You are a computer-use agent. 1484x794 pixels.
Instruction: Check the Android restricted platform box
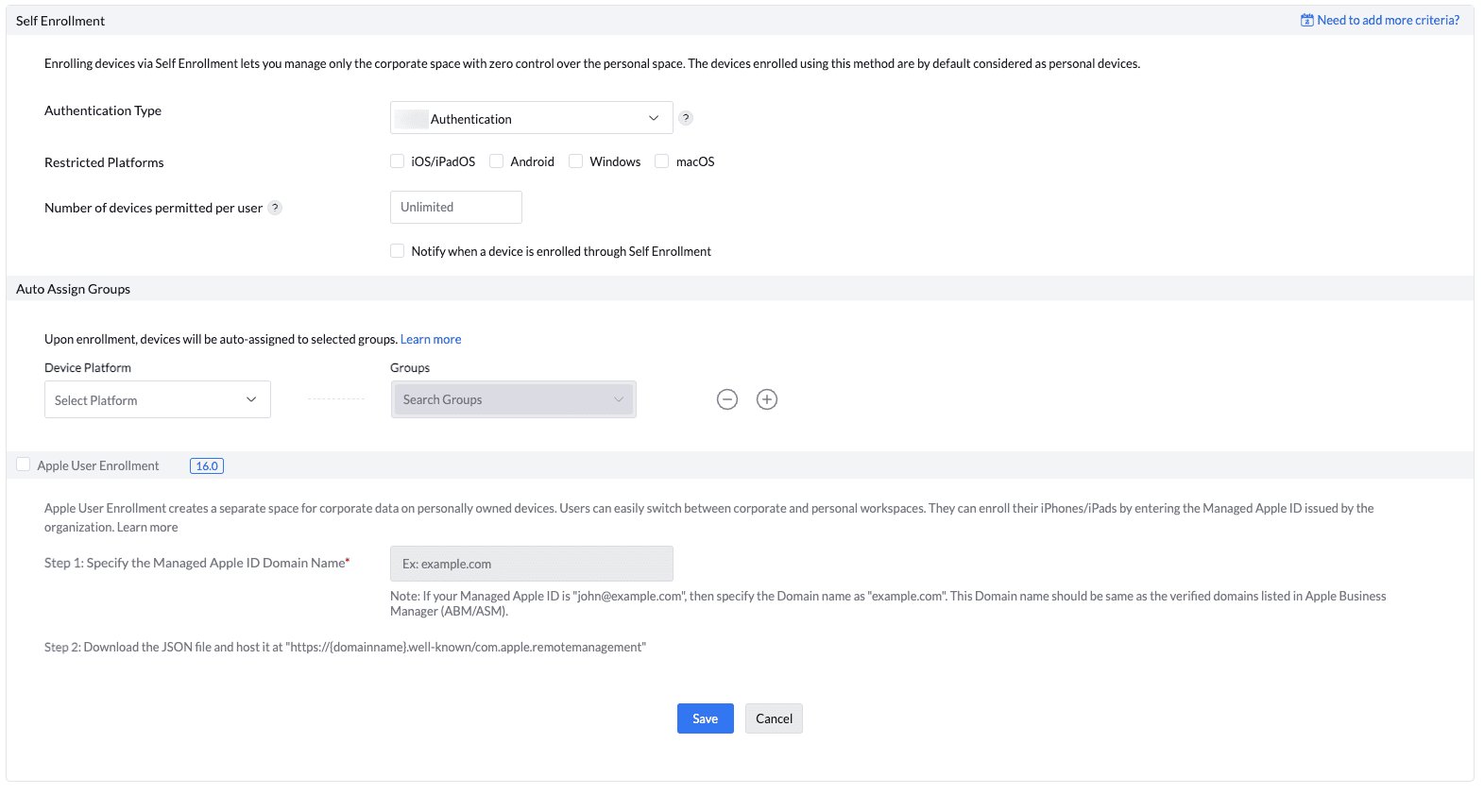click(x=497, y=161)
